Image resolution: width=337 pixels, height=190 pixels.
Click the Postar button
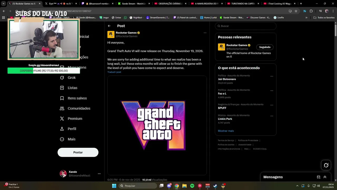tap(78, 152)
